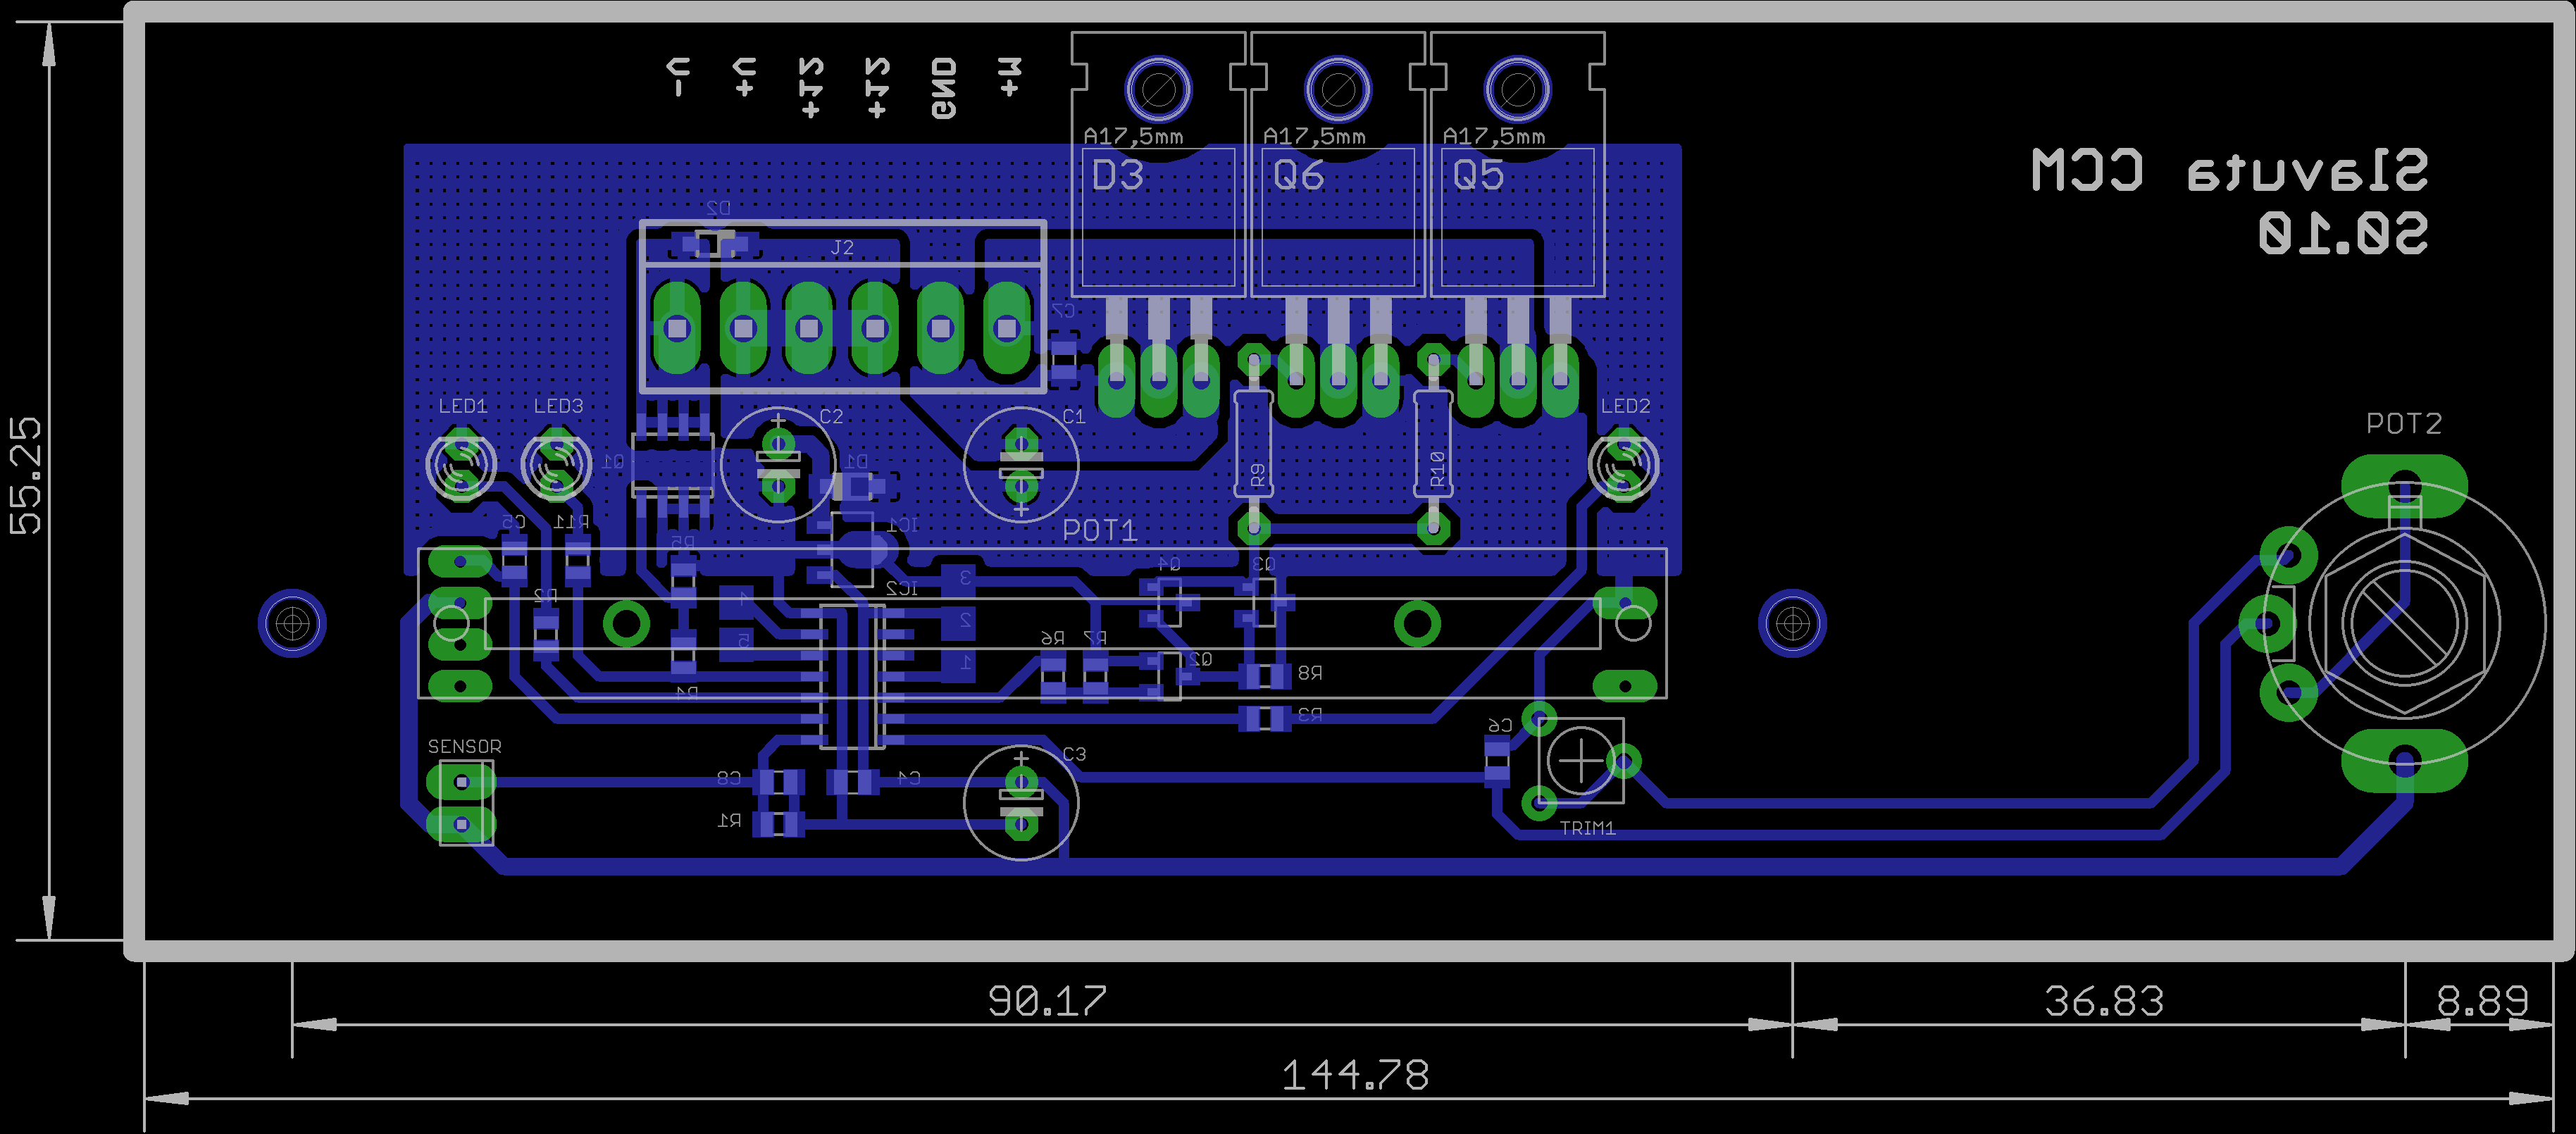Select resistor R10 body
Viewport: 2576px width, 1134px height.
[1433, 445]
